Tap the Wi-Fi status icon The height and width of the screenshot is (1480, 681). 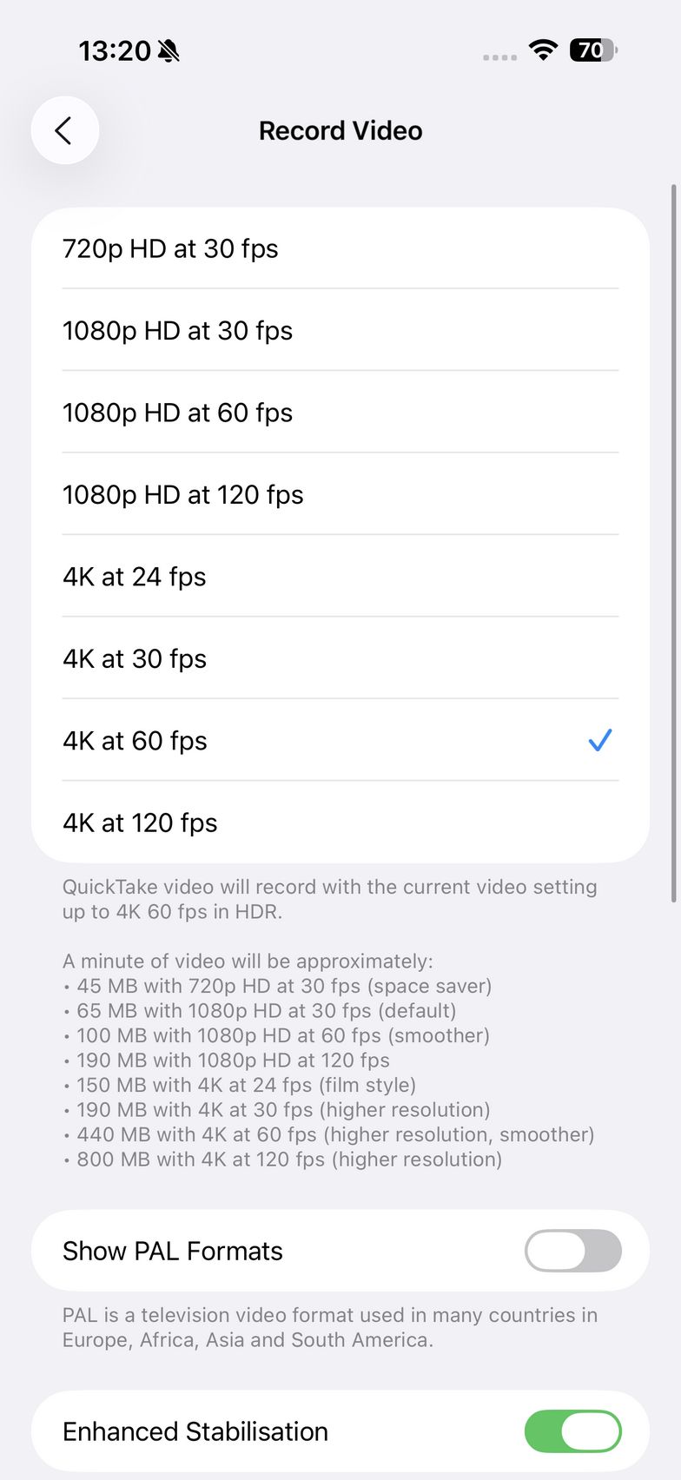544,50
